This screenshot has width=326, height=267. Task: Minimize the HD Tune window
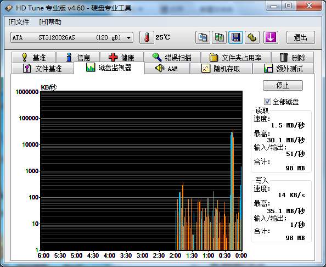pos(274,6)
